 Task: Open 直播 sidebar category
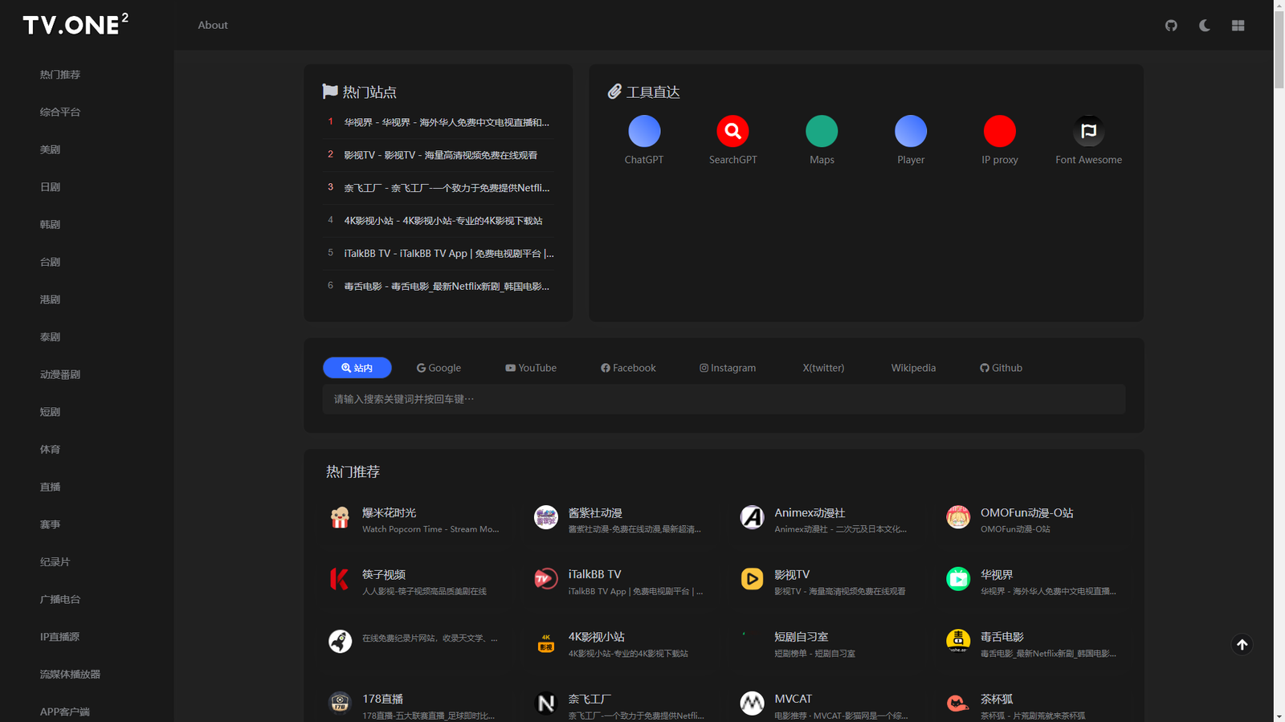[x=50, y=487]
